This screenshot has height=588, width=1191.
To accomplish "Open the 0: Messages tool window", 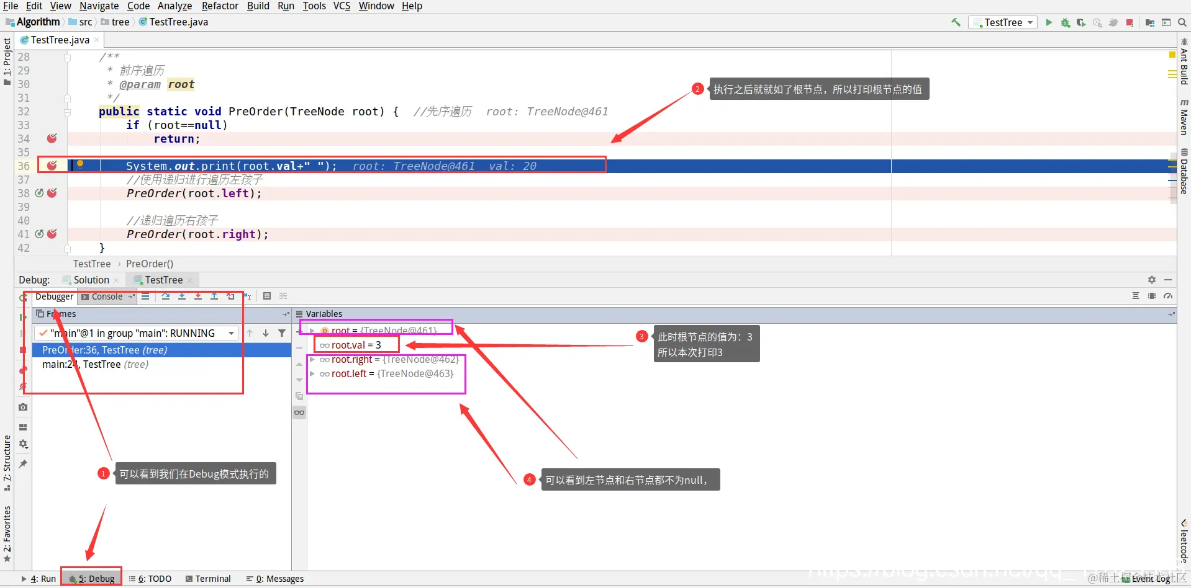I will pos(275,579).
